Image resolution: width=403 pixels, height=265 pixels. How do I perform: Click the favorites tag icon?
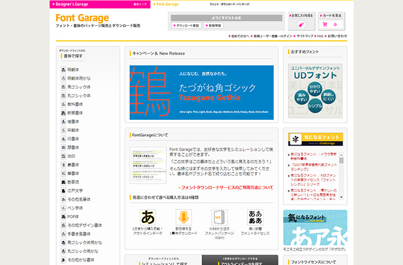(301, 25)
